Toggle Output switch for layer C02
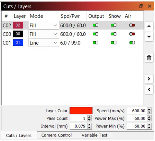 click(x=95, y=25)
